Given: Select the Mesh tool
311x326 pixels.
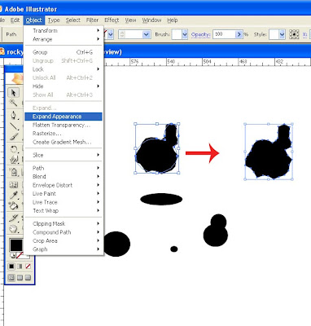Looking at the screenshot, I should pyautogui.click(x=14, y=185).
